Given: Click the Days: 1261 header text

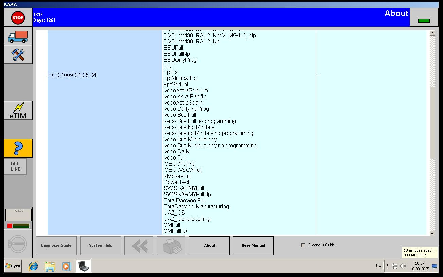Looking at the screenshot, I should point(45,20).
